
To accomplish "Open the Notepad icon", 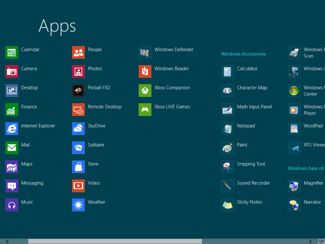I will click(227, 128).
